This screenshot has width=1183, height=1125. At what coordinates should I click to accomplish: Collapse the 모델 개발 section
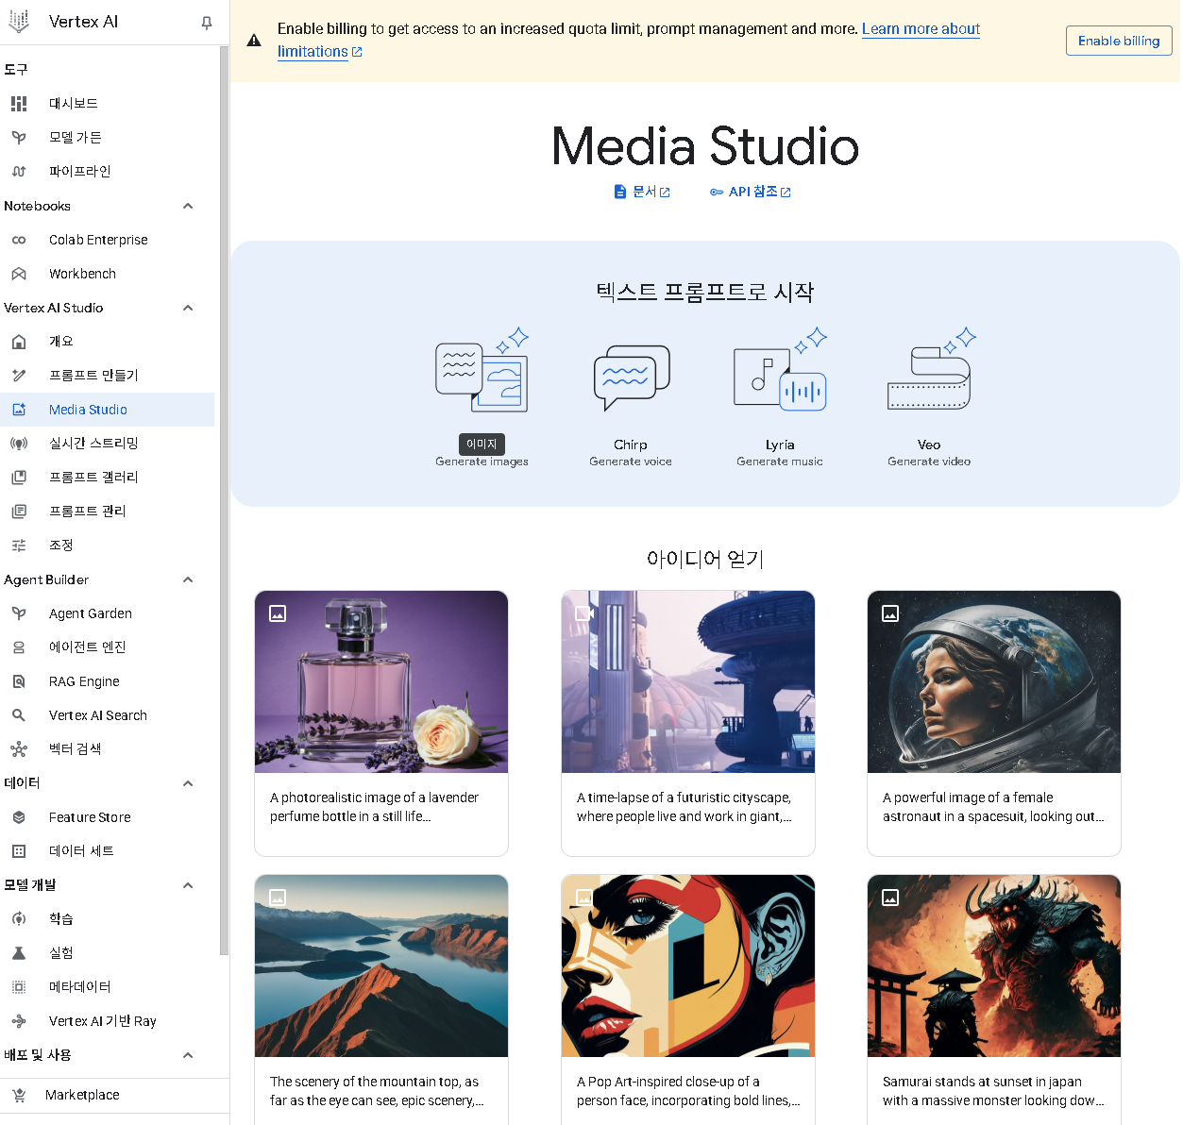[188, 885]
